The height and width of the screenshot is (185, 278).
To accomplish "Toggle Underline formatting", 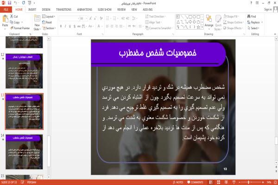I will (70, 26).
